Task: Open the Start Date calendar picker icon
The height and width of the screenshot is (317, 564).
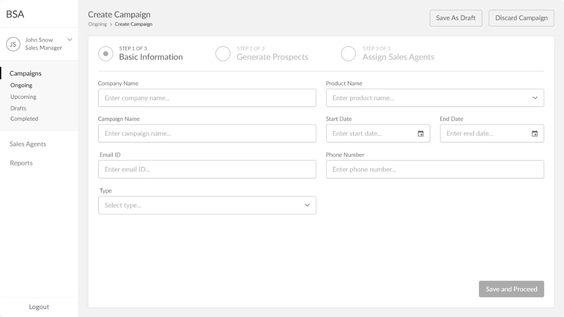Action: pyautogui.click(x=421, y=134)
